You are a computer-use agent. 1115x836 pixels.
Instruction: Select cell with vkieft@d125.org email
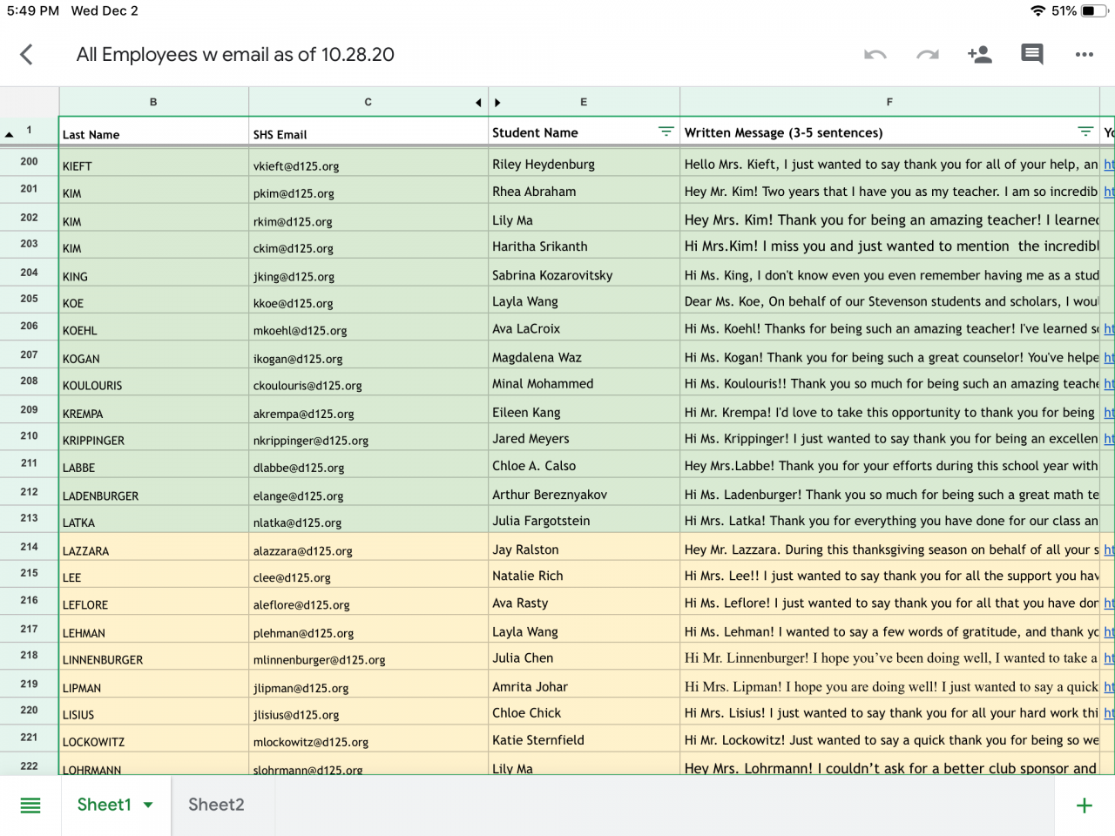coord(368,165)
